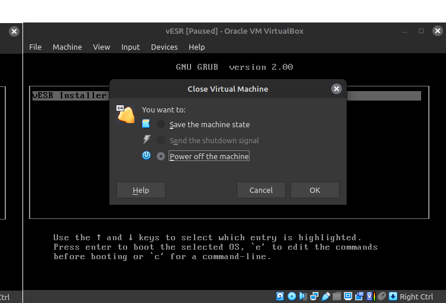Image resolution: width=446 pixels, height=303 pixels.
Task: Select Save the machine state radio button
Action: point(161,124)
